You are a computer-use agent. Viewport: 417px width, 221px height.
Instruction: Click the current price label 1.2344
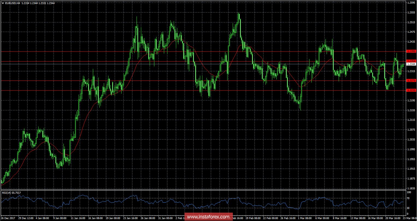[x=411, y=64]
